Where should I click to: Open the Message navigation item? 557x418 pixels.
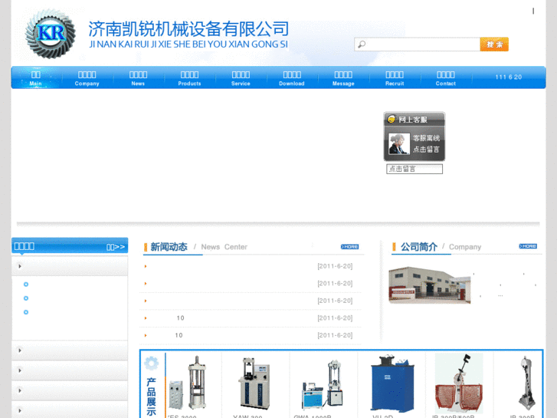(x=343, y=78)
